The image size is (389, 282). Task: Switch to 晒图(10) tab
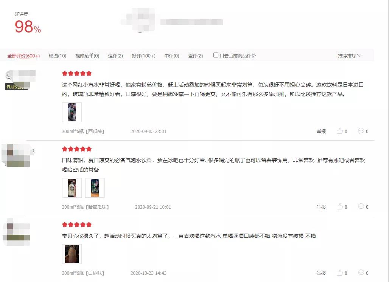58,56
